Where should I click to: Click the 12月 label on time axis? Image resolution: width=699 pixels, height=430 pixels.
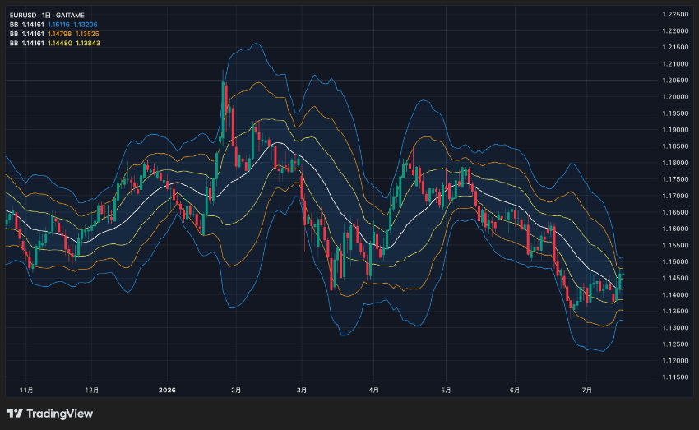coord(92,390)
